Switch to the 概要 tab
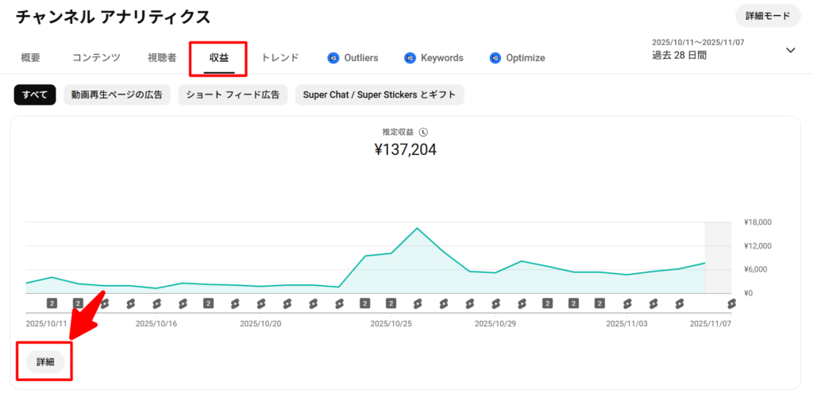This screenshot has height=401, width=813. pos(31,58)
